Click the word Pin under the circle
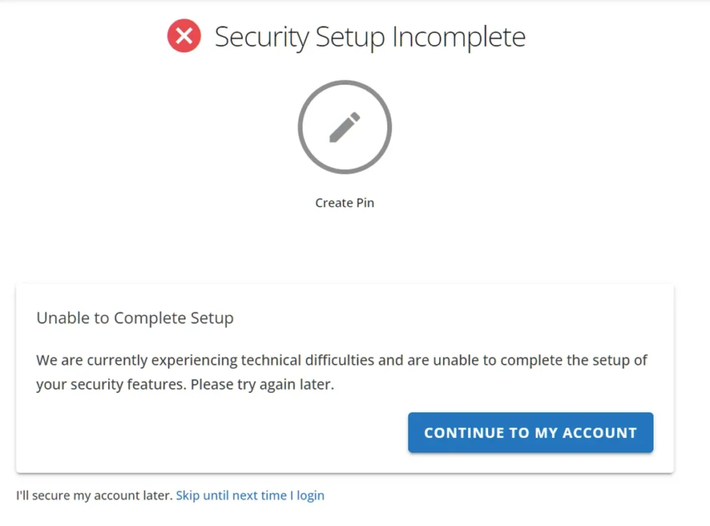 pyautogui.click(x=365, y=203)
